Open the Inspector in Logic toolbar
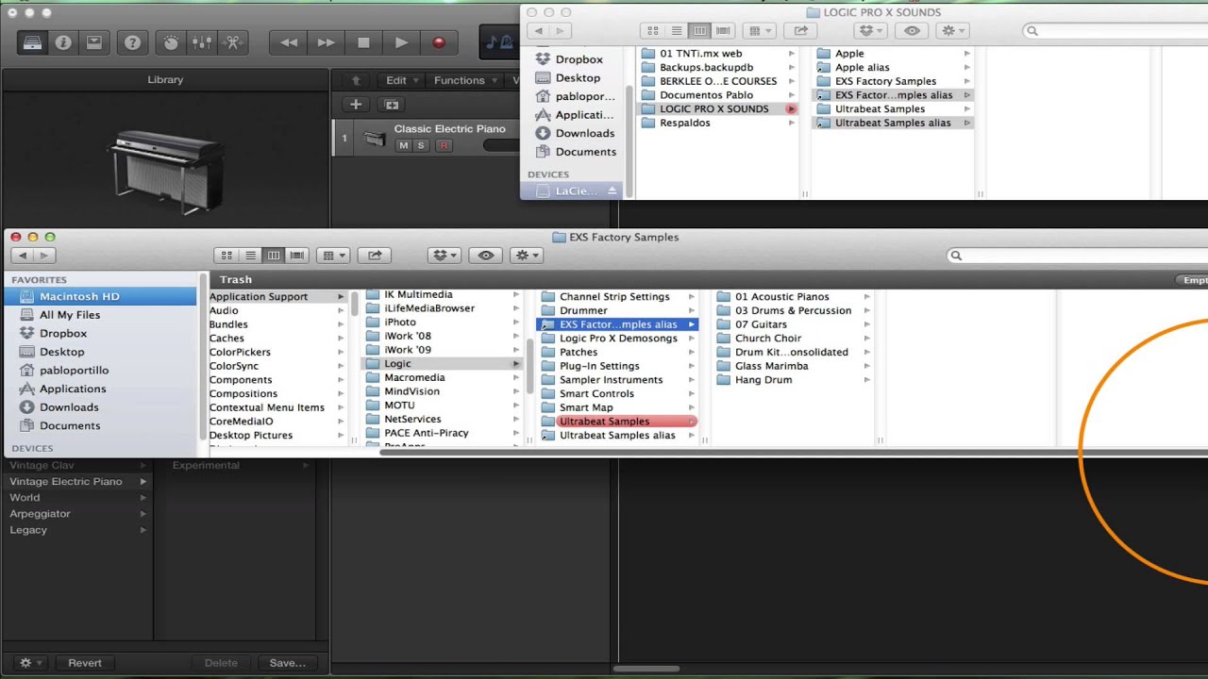This screenshot has height=679, width=1208. pyautogui.click(x=63, y=42)
